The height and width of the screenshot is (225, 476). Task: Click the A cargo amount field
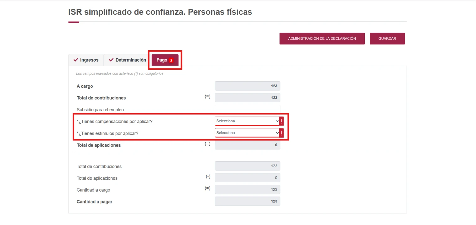(248, 86)
